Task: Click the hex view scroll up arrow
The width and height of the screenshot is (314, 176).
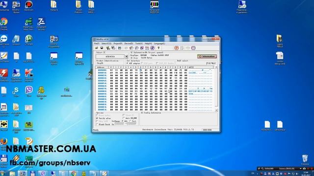Action: click(x=216, y=67)
